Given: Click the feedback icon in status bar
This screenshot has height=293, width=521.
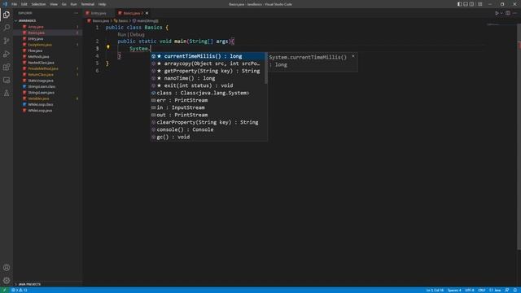Looking at the screenshot, I should click(506, 290).
